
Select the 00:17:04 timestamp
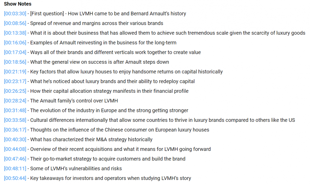pyautogui.click(x=15, y=52)
